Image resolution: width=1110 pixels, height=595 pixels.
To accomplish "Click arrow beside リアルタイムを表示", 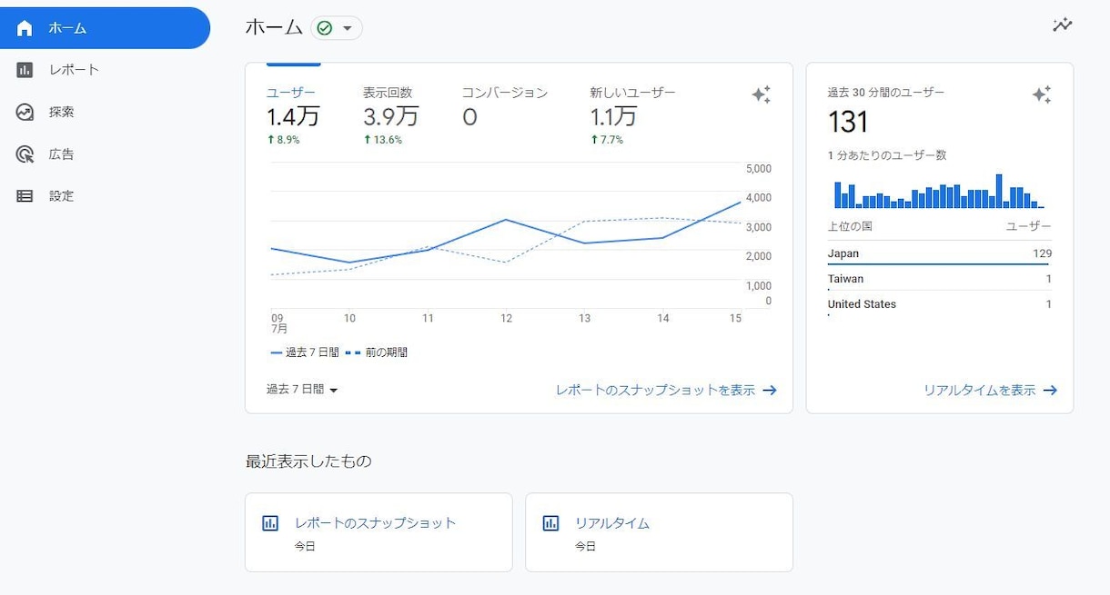I will tap(1050, 391).
